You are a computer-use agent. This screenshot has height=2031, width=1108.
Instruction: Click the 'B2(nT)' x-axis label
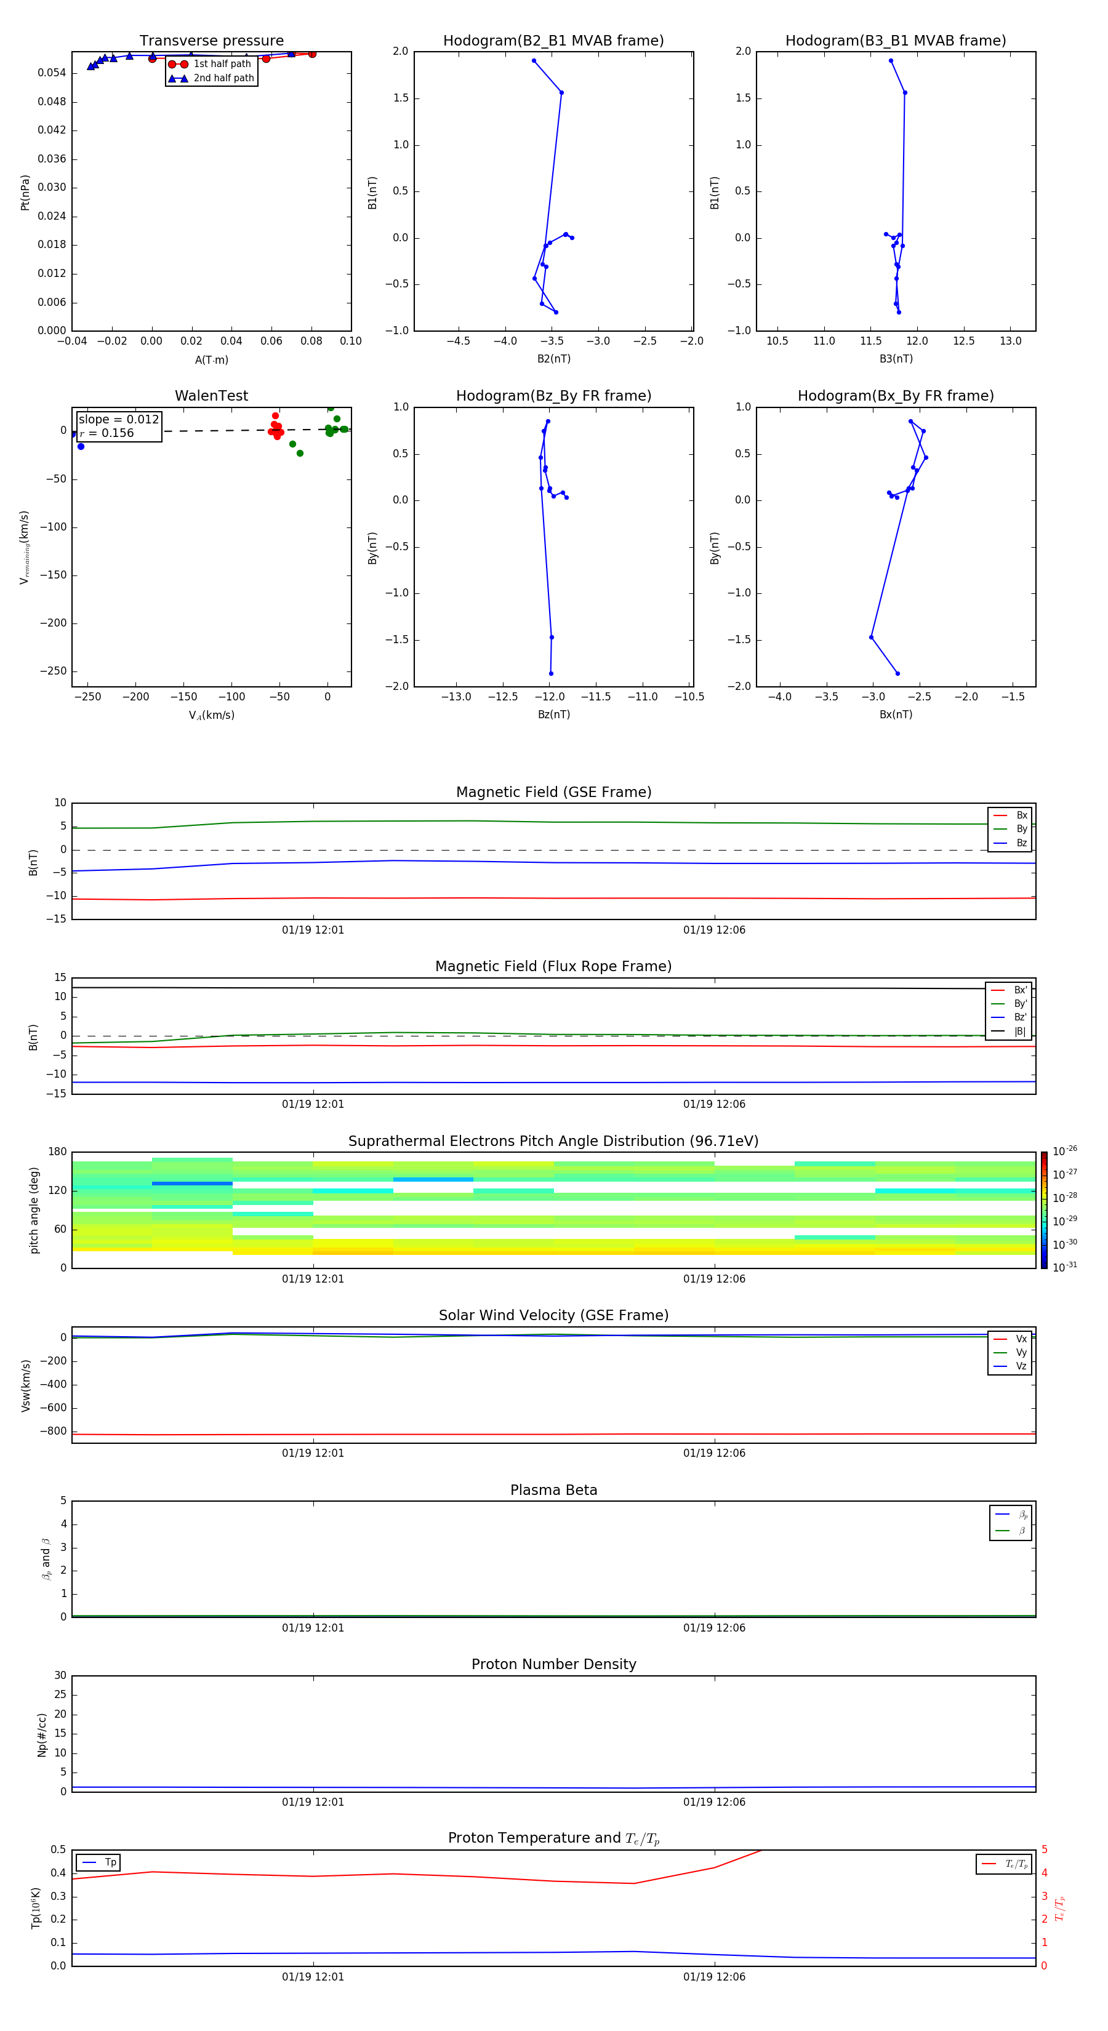(x=553, y=359)
